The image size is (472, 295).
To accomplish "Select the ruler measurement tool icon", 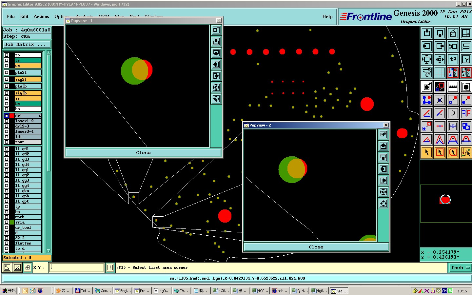I will (453, 87).
